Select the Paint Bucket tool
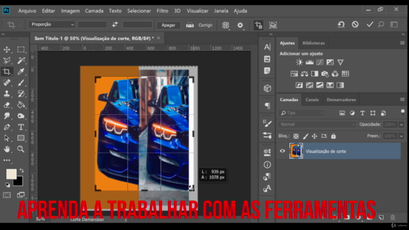409x230 pixels. coord(21,105)
